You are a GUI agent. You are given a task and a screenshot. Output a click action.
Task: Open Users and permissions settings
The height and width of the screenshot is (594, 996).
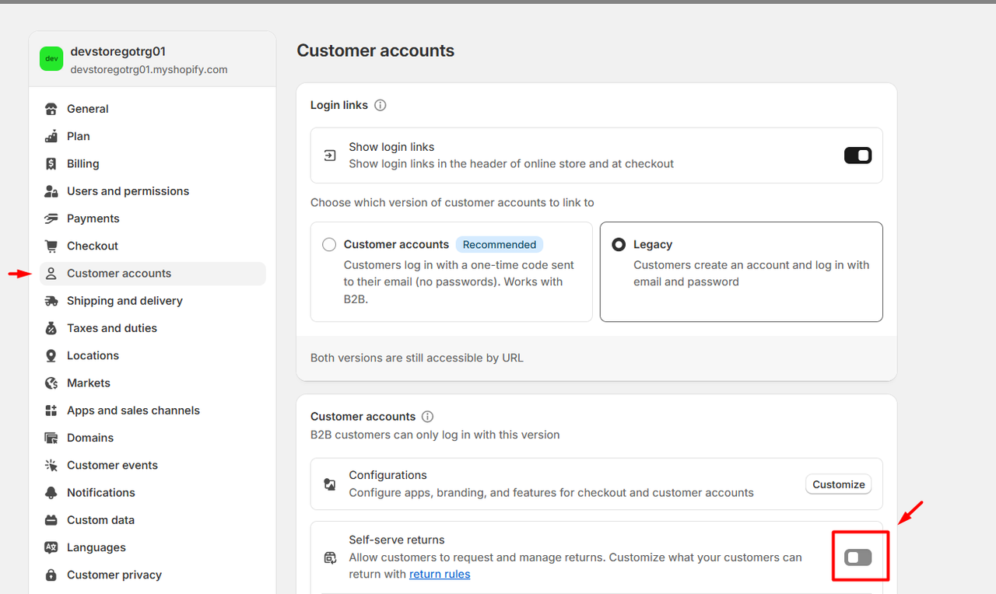[x=128, y=191]
